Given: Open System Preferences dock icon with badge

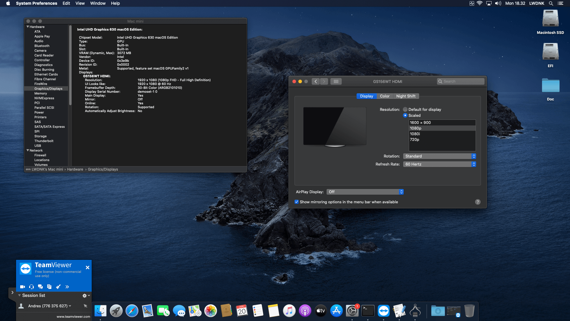Looking at the screenshot, I should 352,311.
